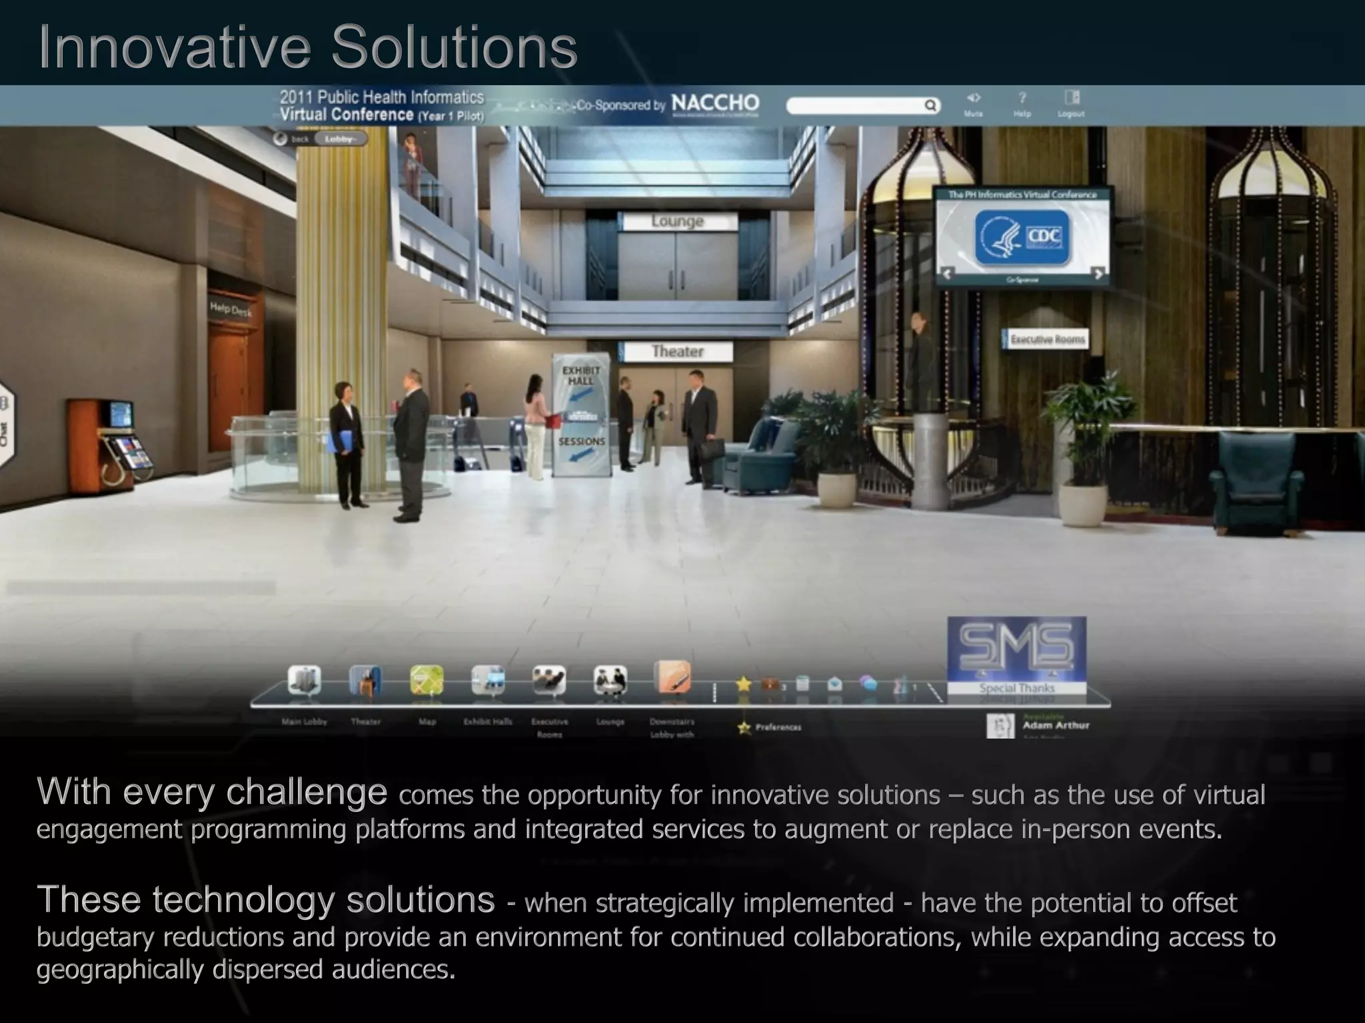Click the Help Desk sign
Image resolution: width=1365 pixels, height=1023 pixels.
231,309
